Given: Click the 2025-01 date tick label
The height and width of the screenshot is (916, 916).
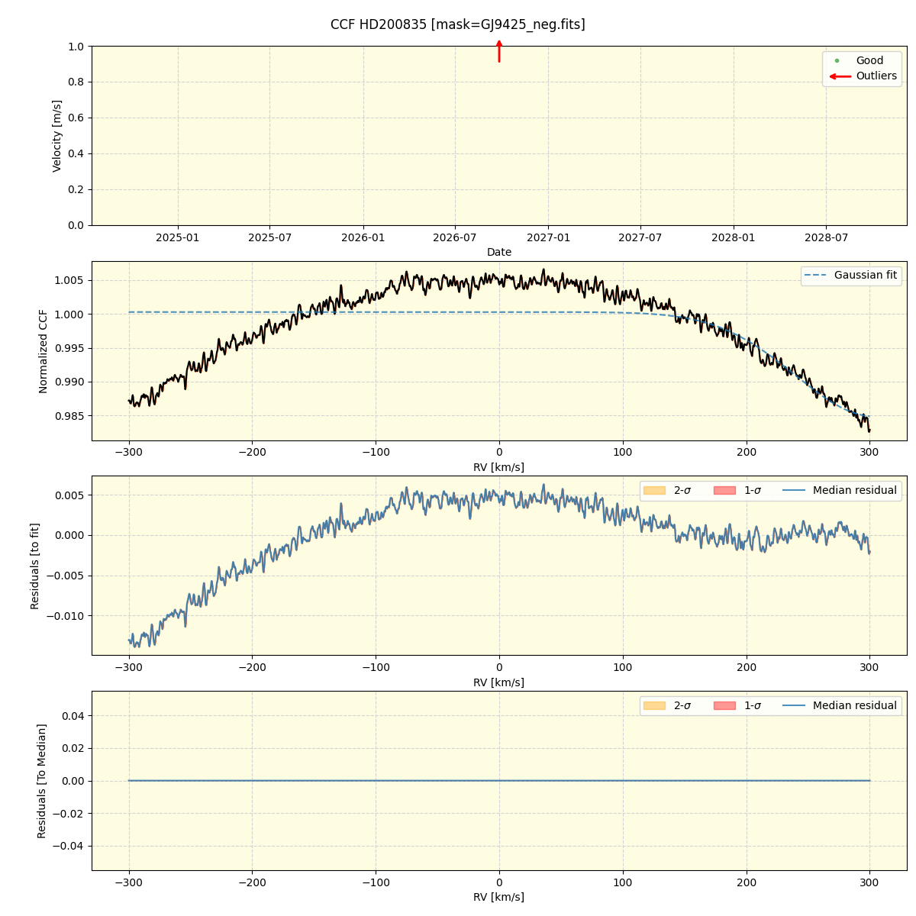Looking at the screenshot, I should pyautogui.click(x=178, y=237).
